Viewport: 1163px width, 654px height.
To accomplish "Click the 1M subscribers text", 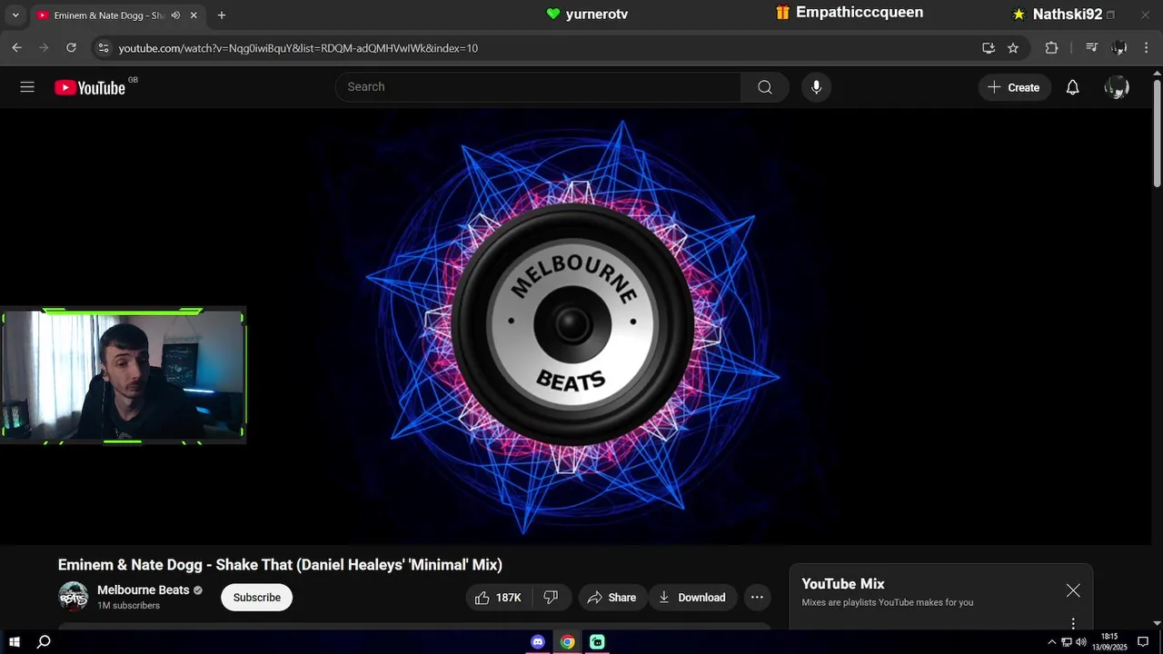I will (128, 606).
